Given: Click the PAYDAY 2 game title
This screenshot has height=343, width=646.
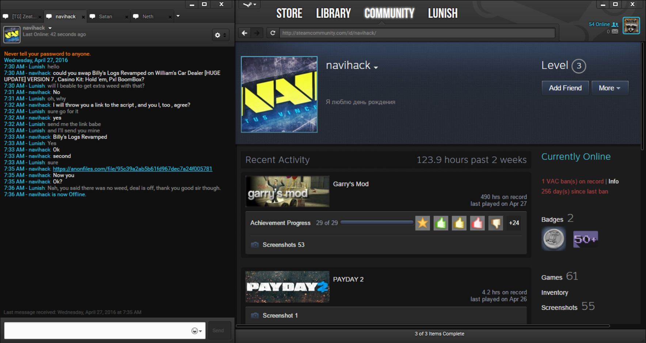Looking at the screenshot, I should 348,279.
